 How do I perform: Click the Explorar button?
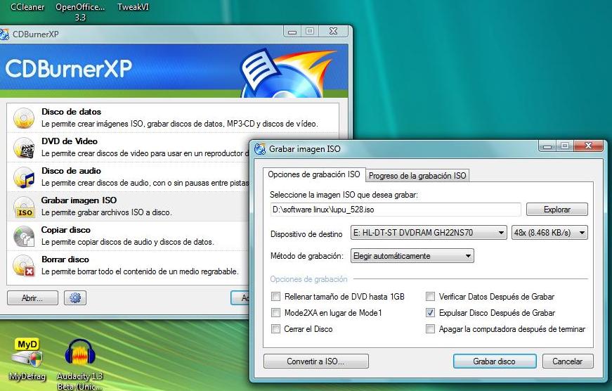(x=557, y=210)
